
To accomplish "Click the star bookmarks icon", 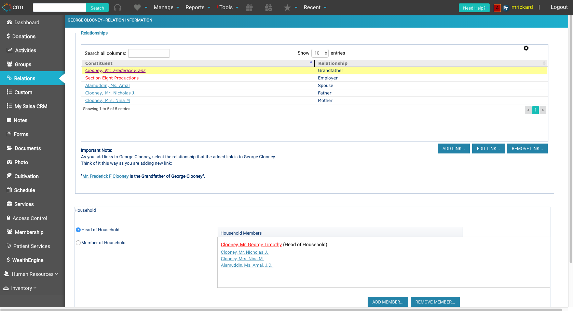I will click(x=287, y=8).
